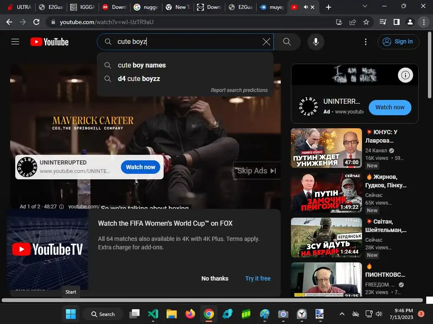Open Chrome profile avatar
Image resolution: width=433 pixels, height=324 pixels.
pyautogui.click(x=410, y=22)
